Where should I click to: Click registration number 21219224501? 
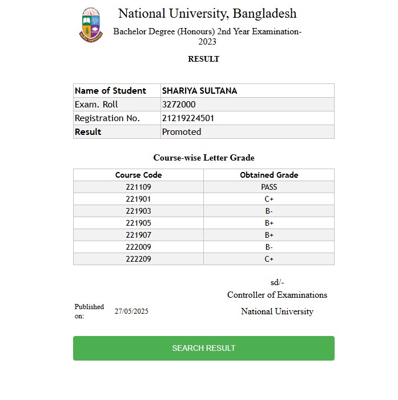[x=188, y=118]
